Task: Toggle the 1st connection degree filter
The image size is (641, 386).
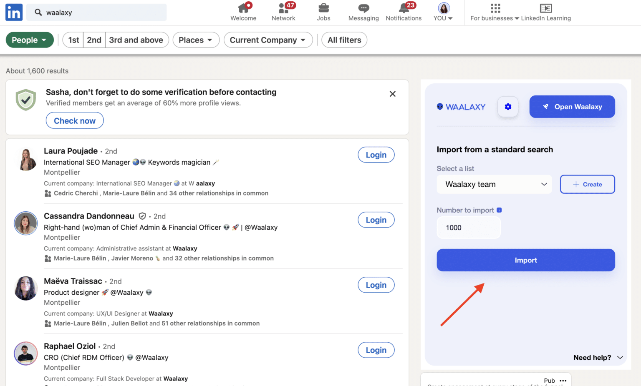Action: pos(73,40)
